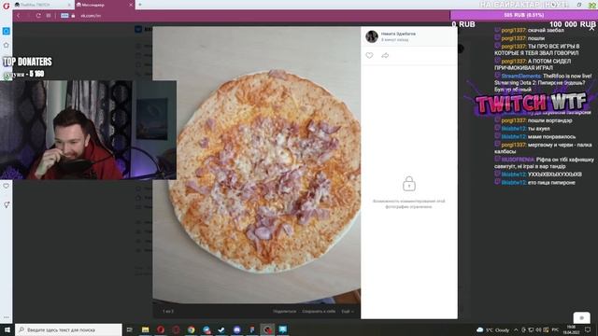Click the streamer webcam overlay
Viewport: 598px width, 336px height.
coord(88,130)
